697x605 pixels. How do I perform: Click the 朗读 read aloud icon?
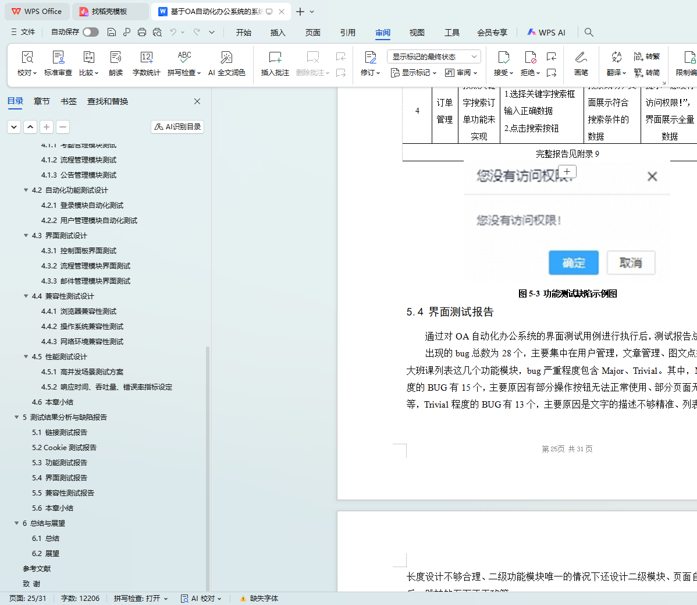pos(116,58)
